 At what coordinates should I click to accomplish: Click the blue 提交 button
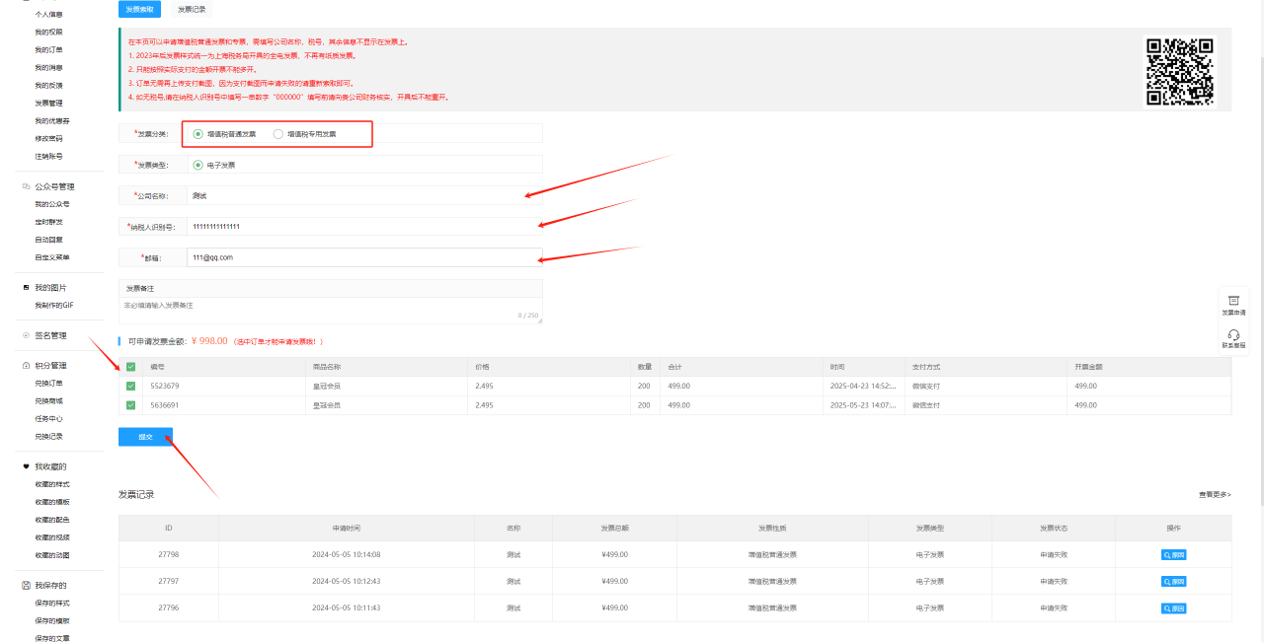coord(145,437)
